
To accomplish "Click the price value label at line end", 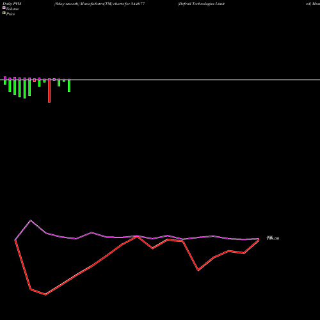I will tap(273, 238).
